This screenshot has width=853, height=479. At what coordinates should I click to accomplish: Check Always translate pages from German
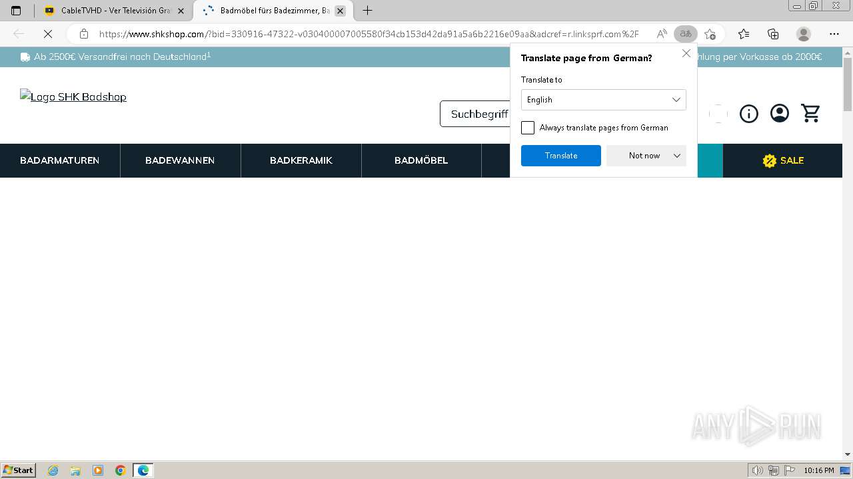pyautogui.click(x=528, y=128)
